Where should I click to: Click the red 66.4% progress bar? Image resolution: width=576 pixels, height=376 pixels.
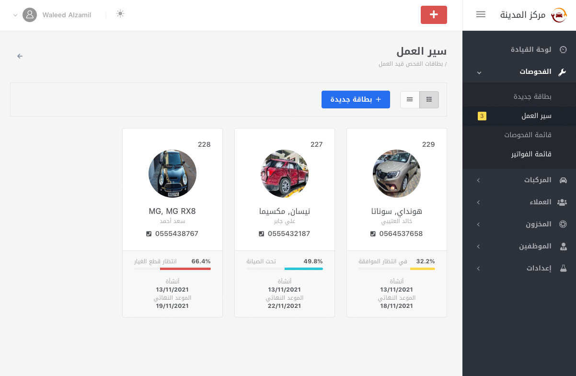185,269
